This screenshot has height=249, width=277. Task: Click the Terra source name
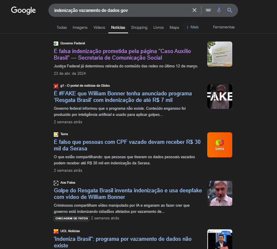click(64, 134)
